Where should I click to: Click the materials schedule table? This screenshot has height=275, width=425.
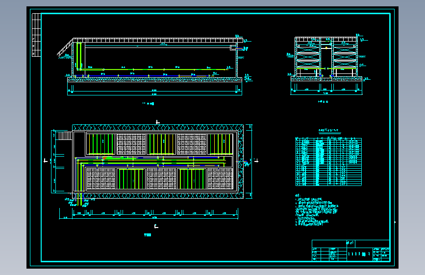pyautogui.click(x=328, y=161)
